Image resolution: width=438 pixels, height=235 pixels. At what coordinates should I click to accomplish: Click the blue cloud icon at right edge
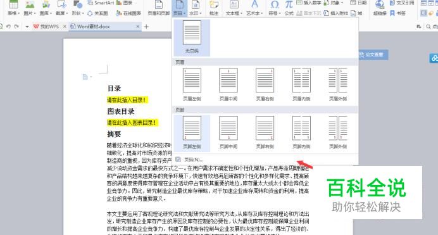[434, 58]
